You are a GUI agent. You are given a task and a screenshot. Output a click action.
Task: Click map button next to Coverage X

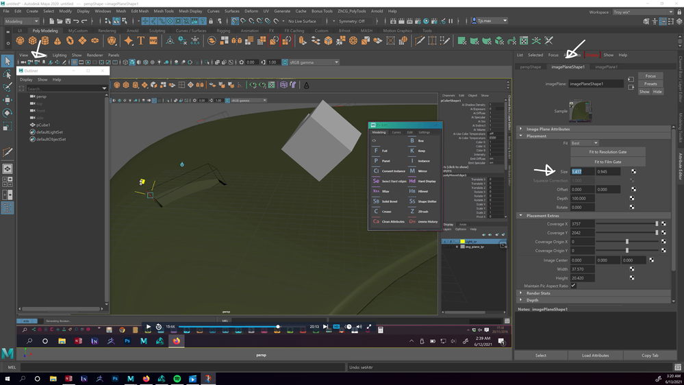(x=663, y=224)
